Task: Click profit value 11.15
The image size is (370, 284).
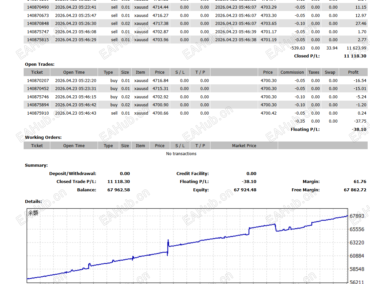Action: click(x=361, y=7)
